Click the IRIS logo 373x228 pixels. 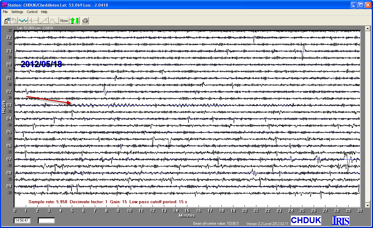(x=341, y=220)
